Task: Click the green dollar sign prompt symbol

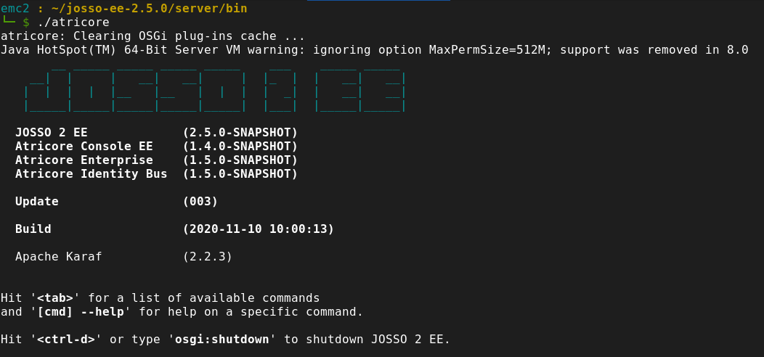Action: 26,22
